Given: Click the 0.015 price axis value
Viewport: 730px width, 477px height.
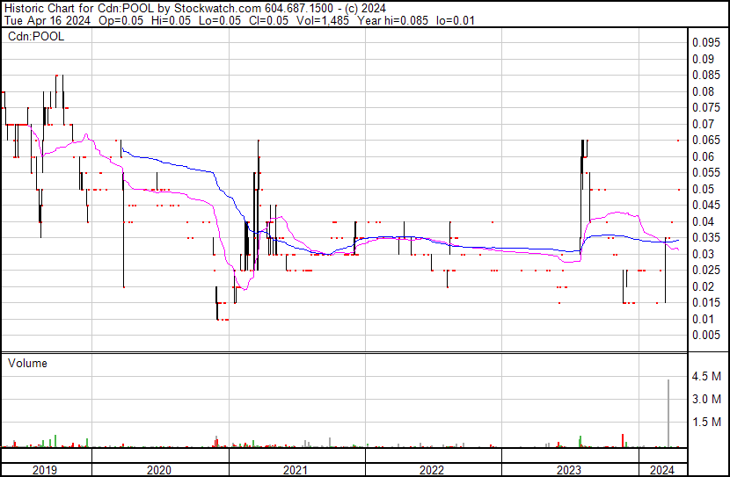Looking at the screenshot, I should (x=706, y=303).
